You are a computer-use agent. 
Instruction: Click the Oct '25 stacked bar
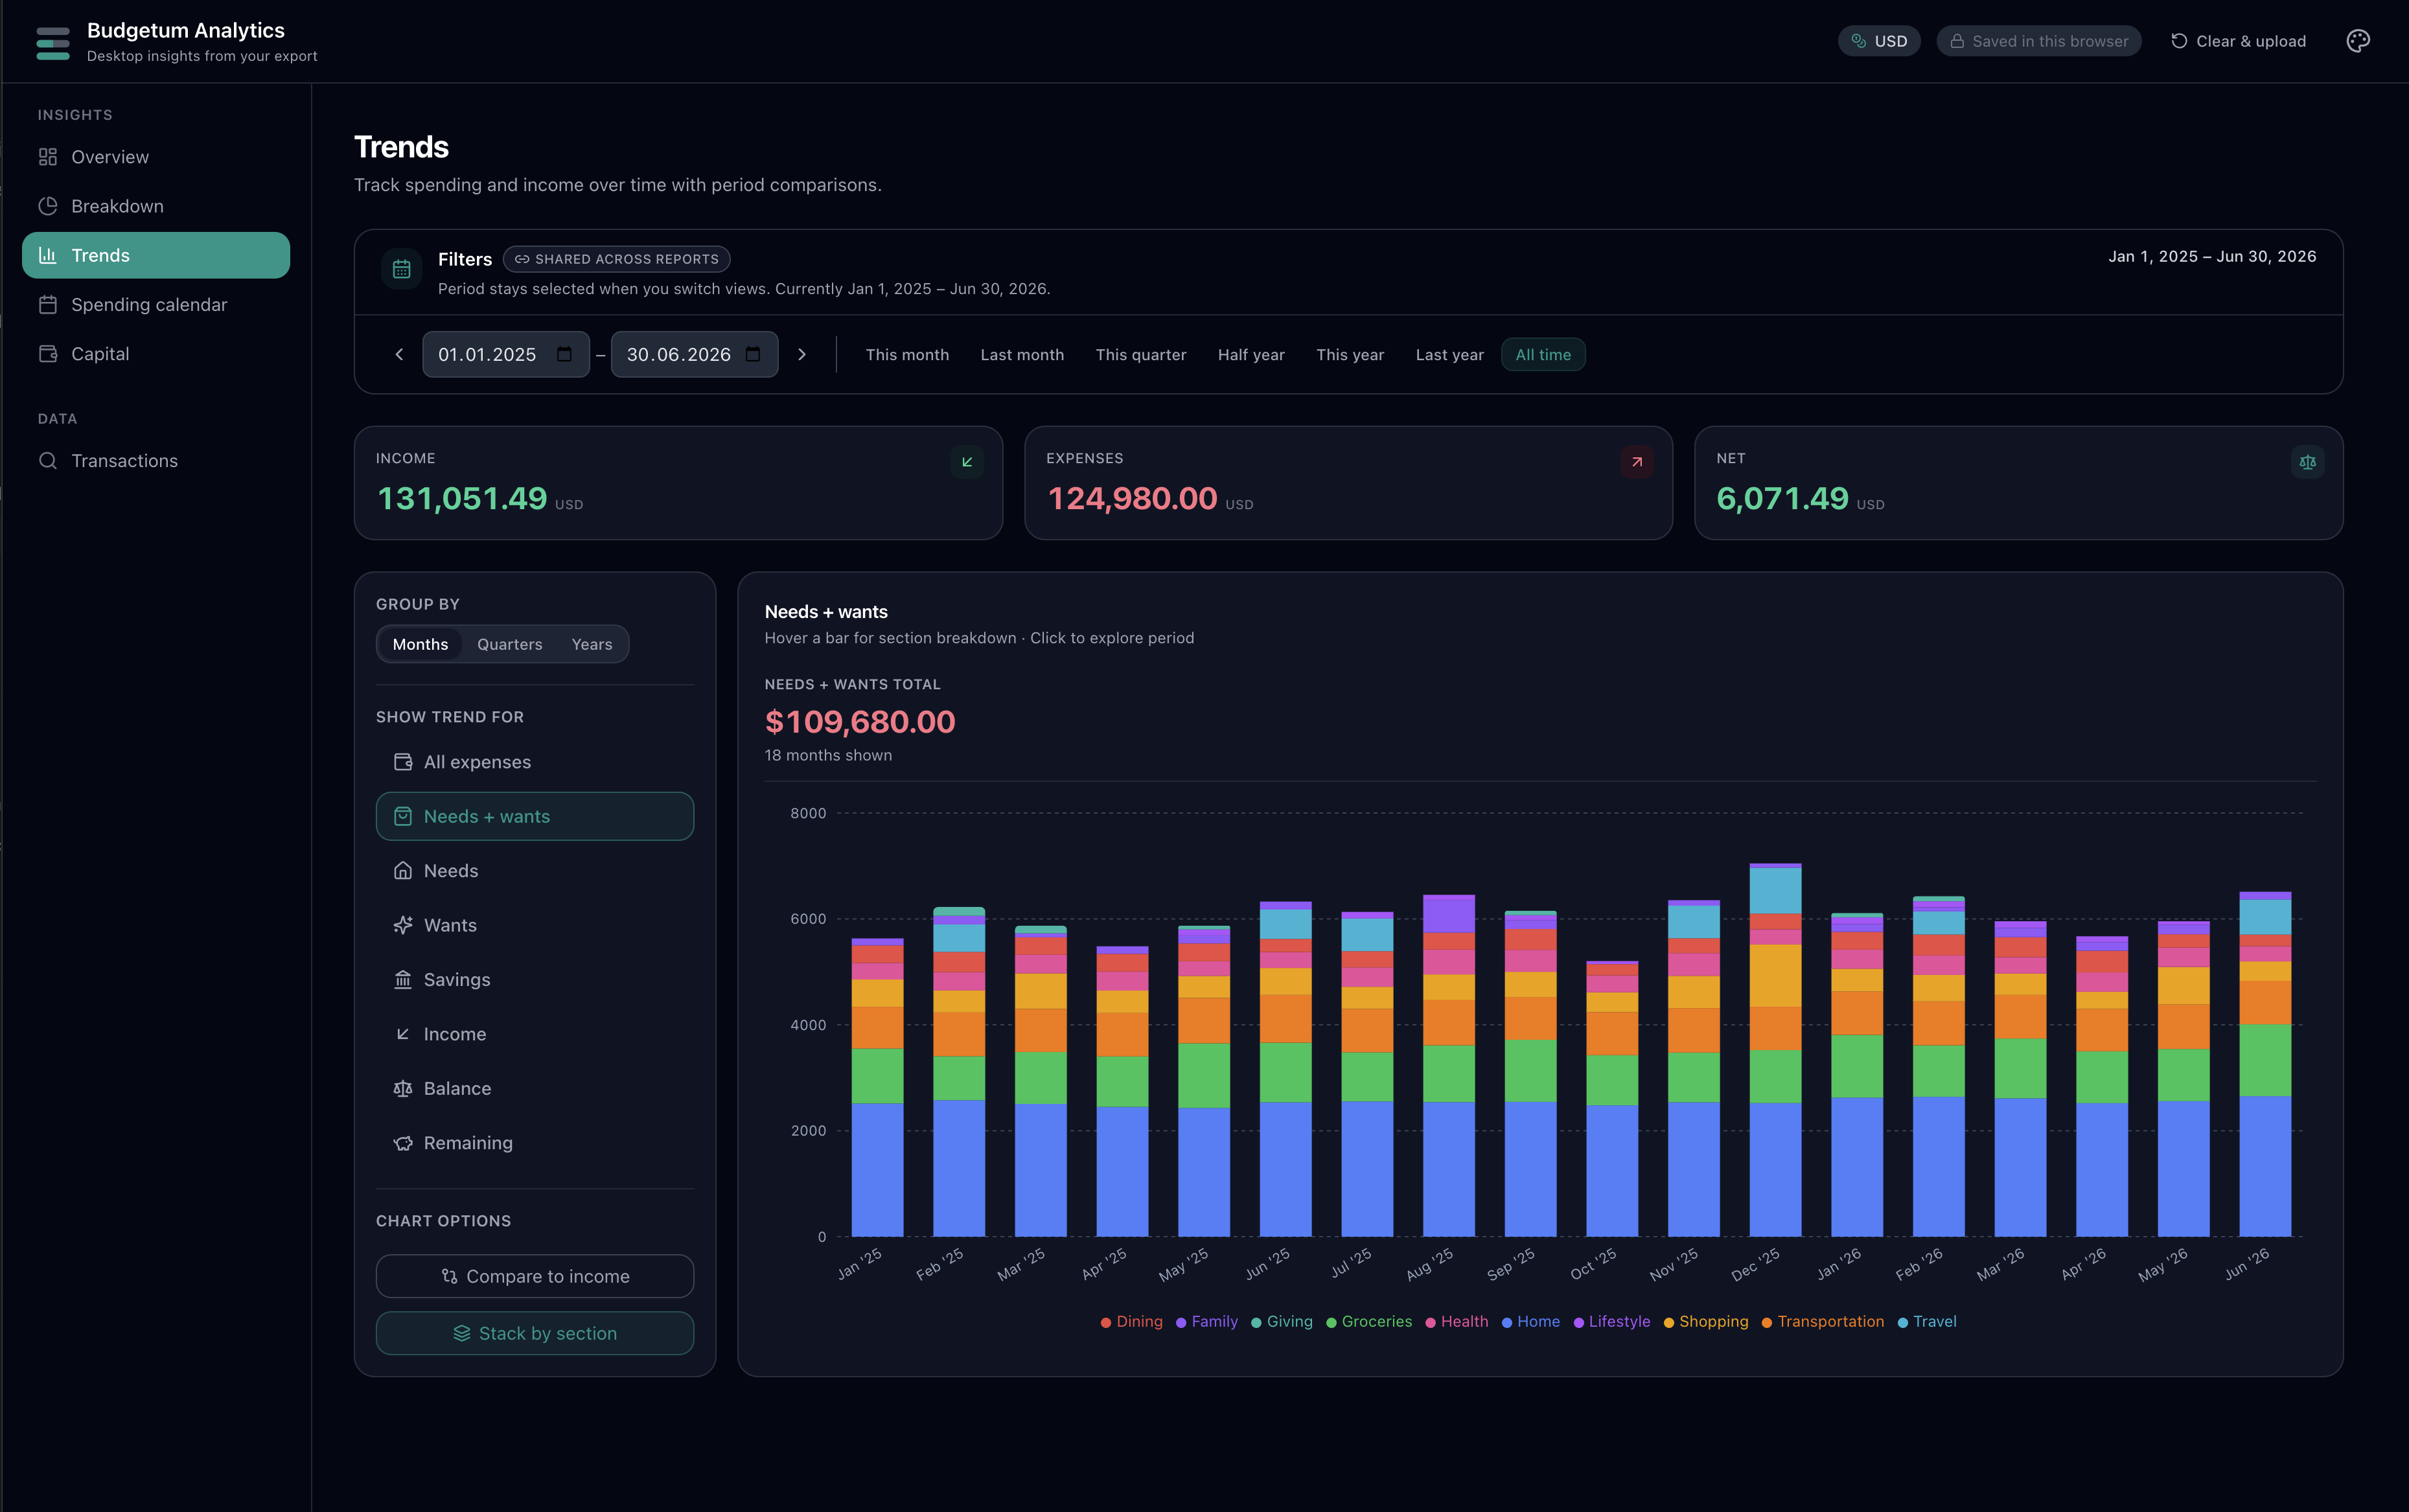(x=1612, y=1099)
